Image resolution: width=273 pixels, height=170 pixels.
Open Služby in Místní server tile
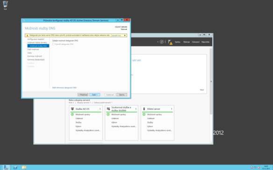(x=150, y=122)
